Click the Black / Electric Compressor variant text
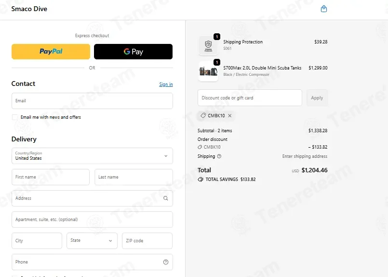 [x=246, y=75]
